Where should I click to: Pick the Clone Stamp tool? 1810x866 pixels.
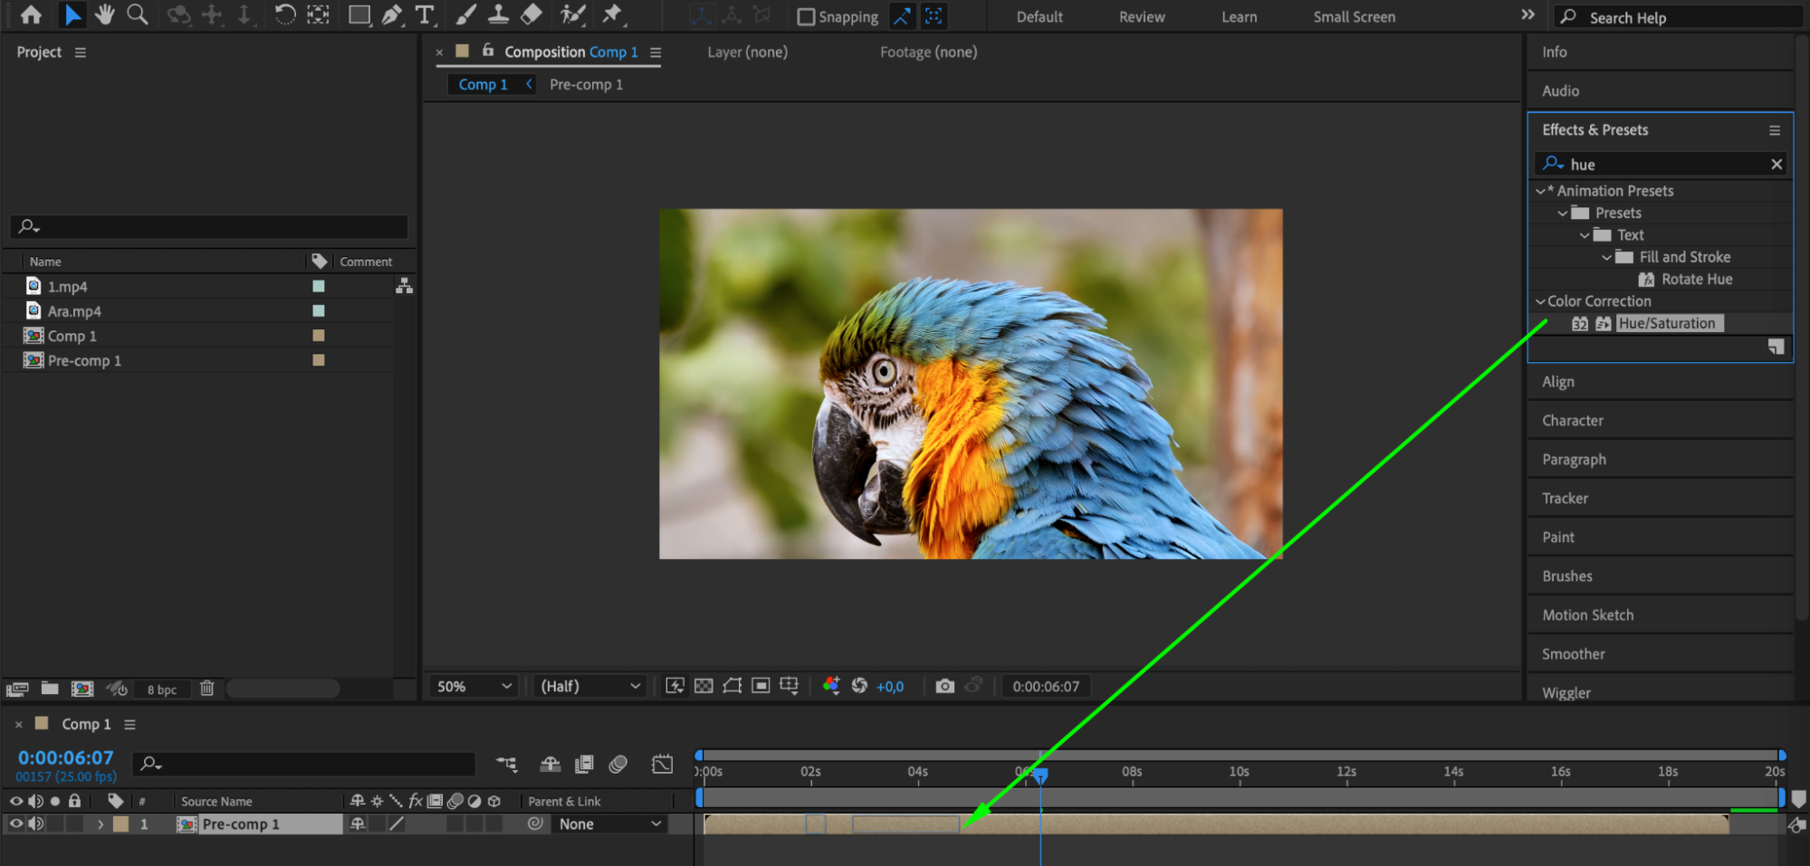click(498, 14)
